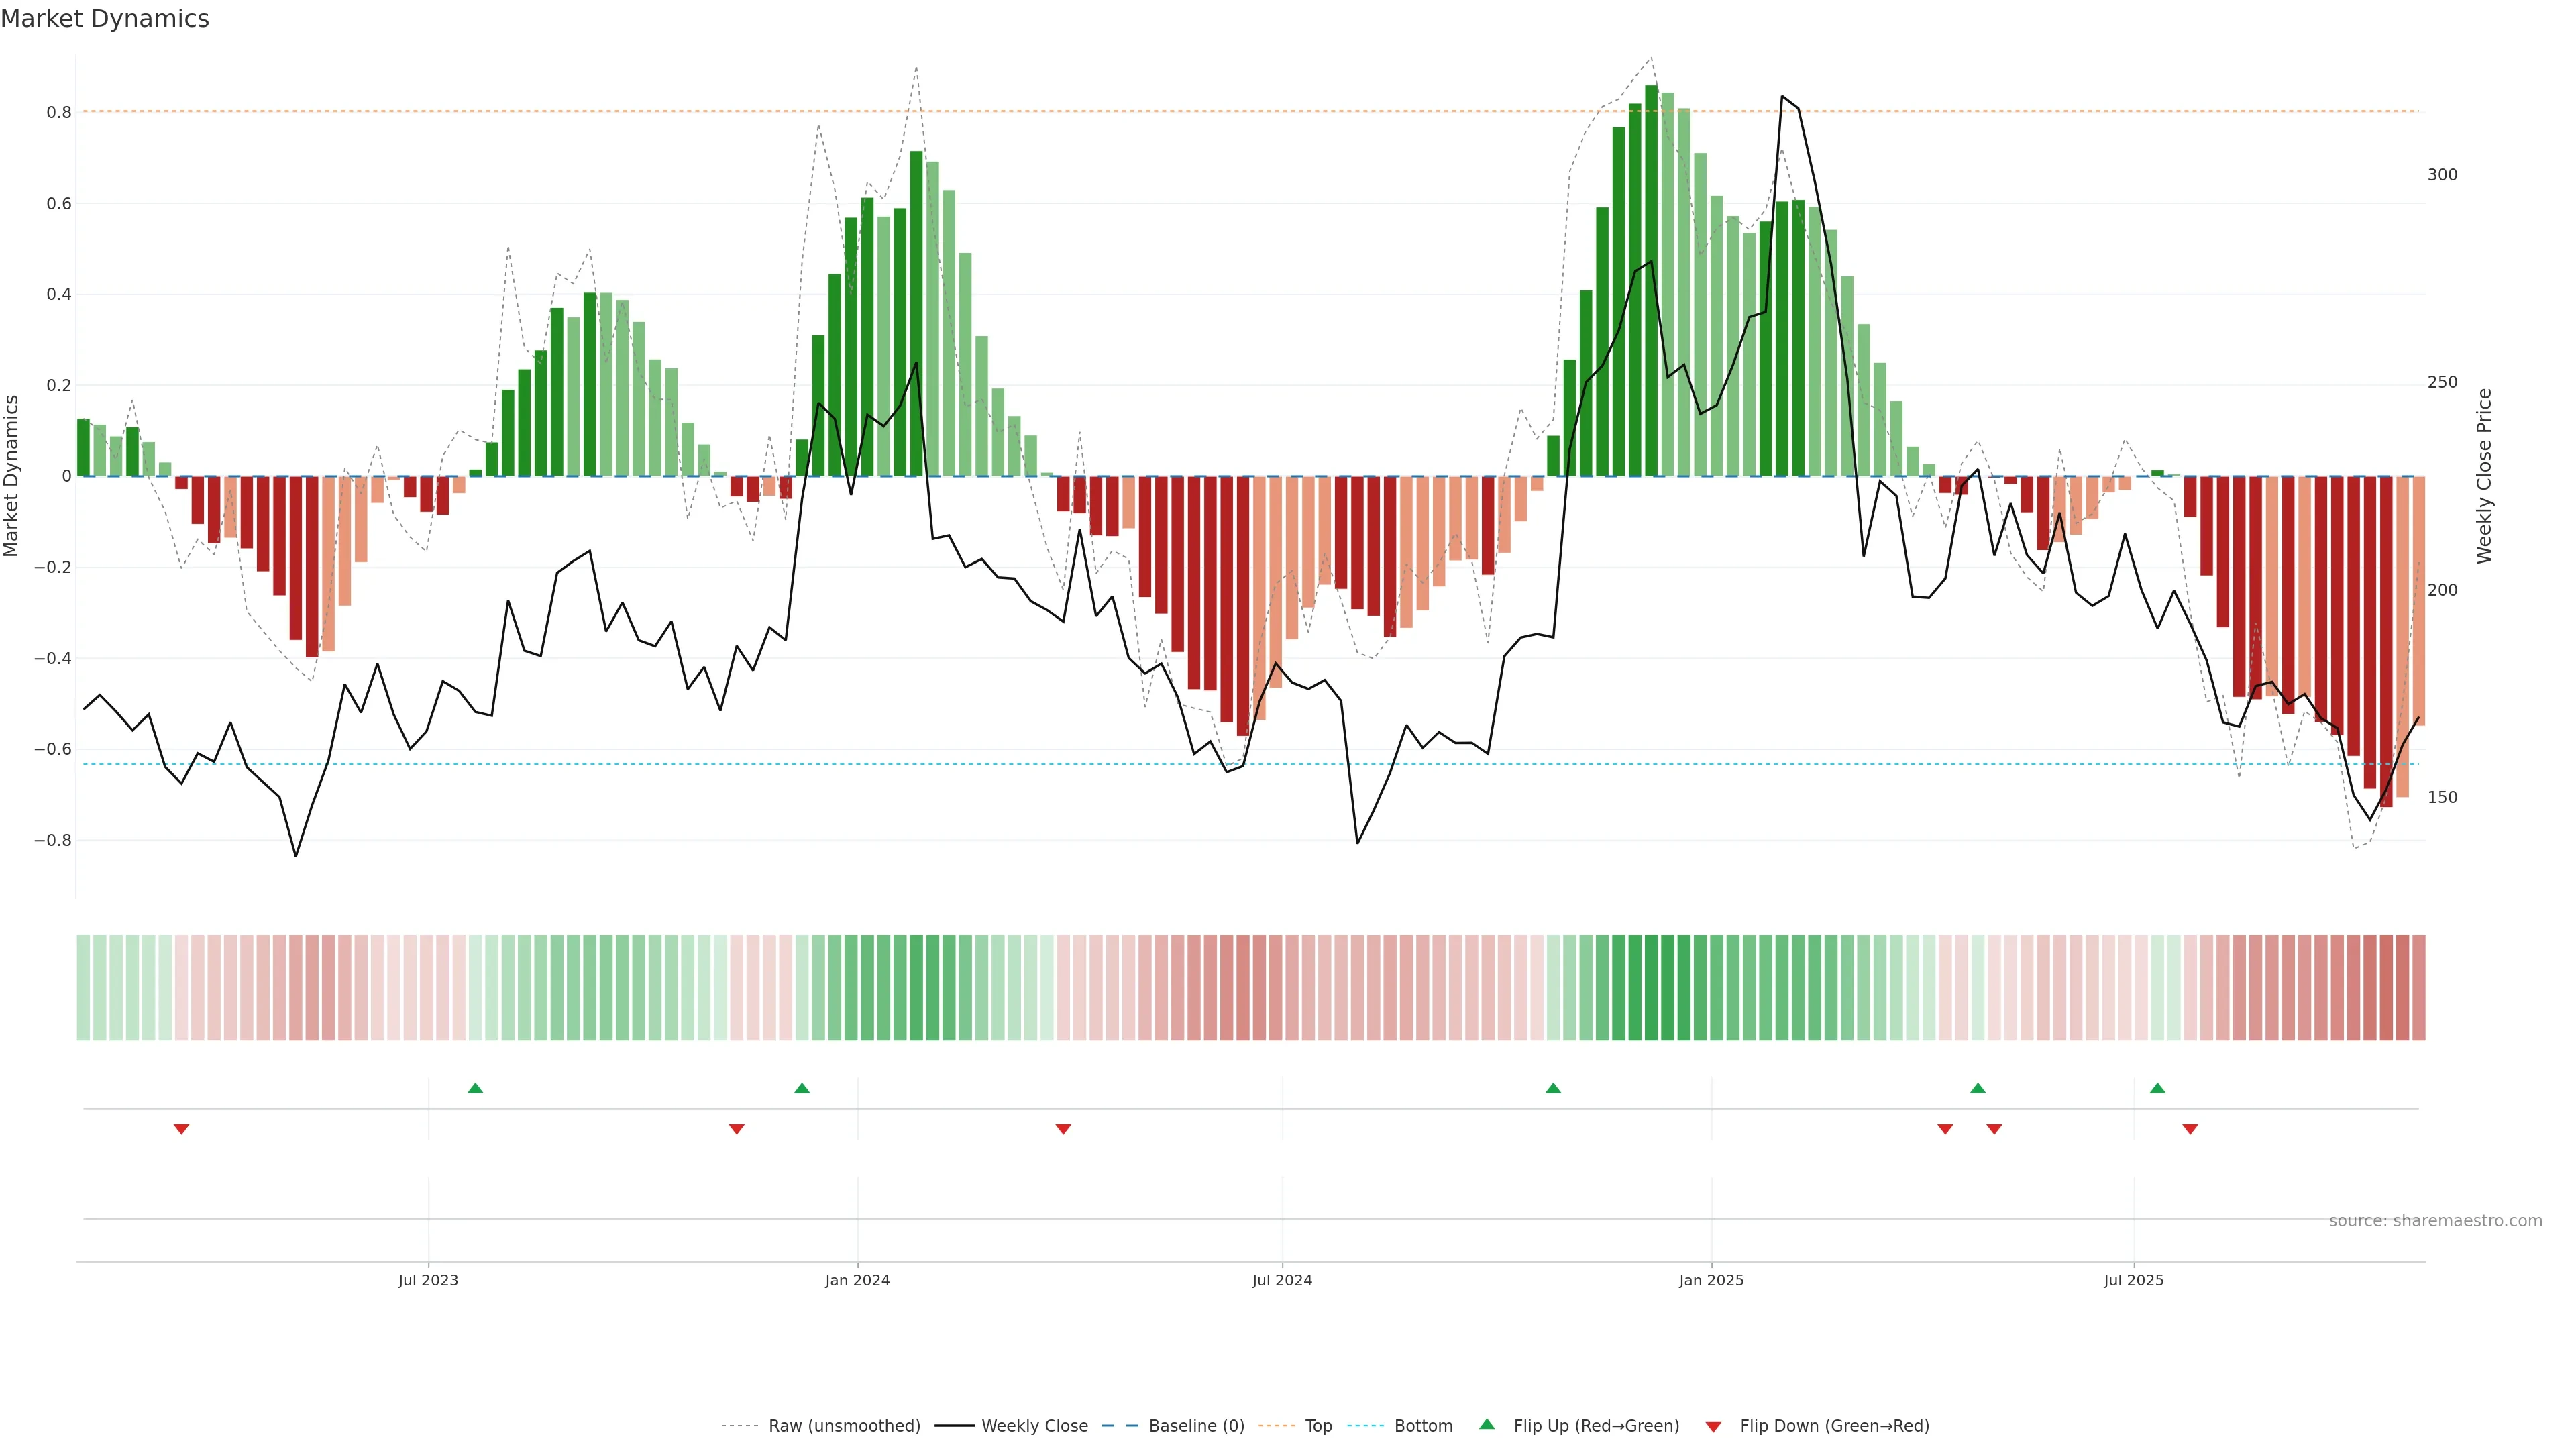This screenshot has height=1449, width=2576.
Task: Click the Weekly Close Price axis title
Action: (2484, 476)
